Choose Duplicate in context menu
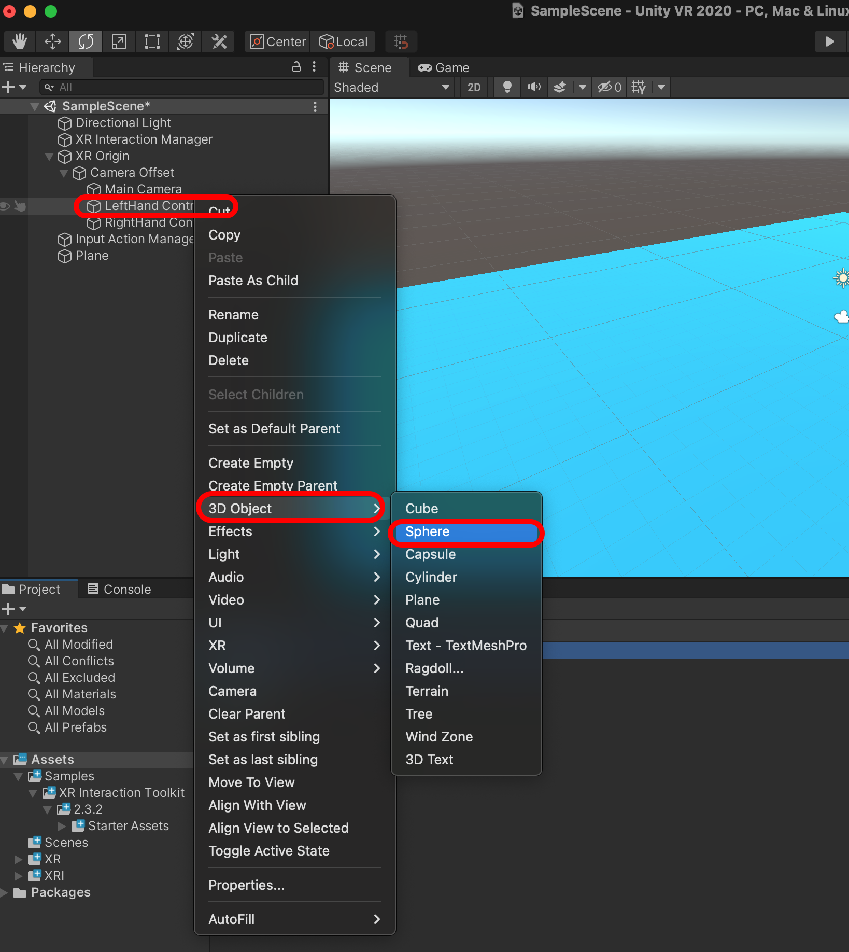This screenshot has width=849, height=952. [x=294, y=338]
